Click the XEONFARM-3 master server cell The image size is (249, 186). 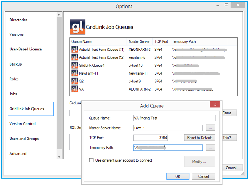click(x=140, y=50)
